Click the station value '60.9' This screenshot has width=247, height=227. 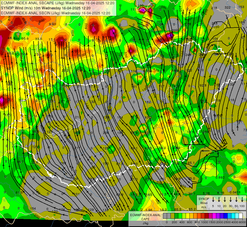click(x=25, y=38)
